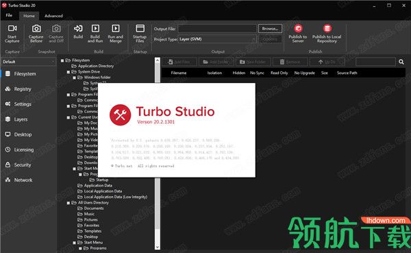The height and width of the screenshot is (253, 411).
Task: Click the Publish to Server icon
Action: point(298,28)
